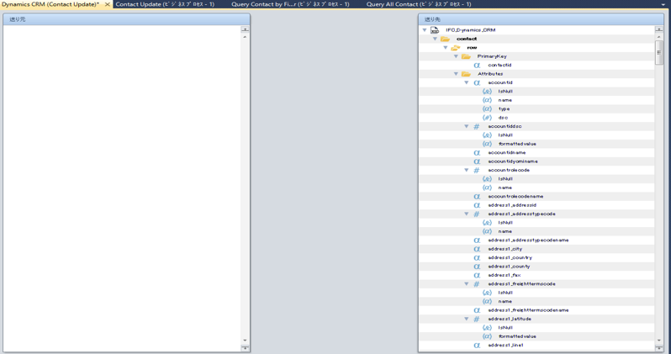Collapse the Attributes folder node

tap(456, 74)
